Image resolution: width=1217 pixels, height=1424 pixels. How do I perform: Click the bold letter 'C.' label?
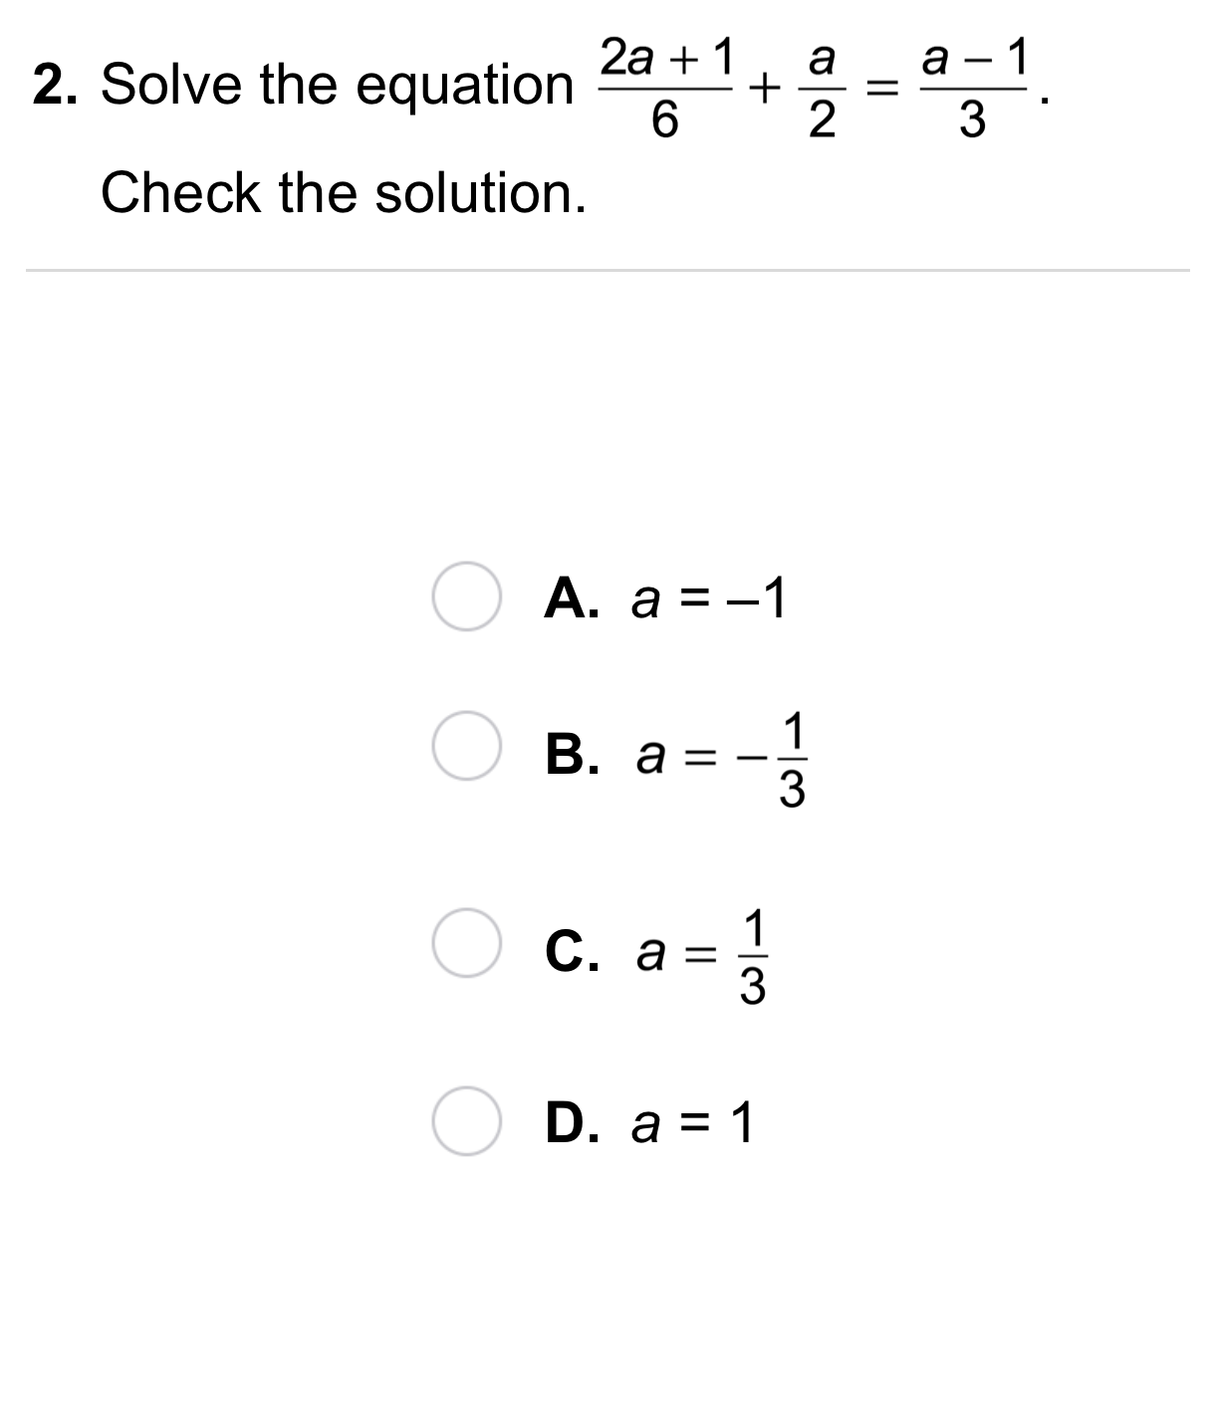pyautogui.click(x=574, y=954)
